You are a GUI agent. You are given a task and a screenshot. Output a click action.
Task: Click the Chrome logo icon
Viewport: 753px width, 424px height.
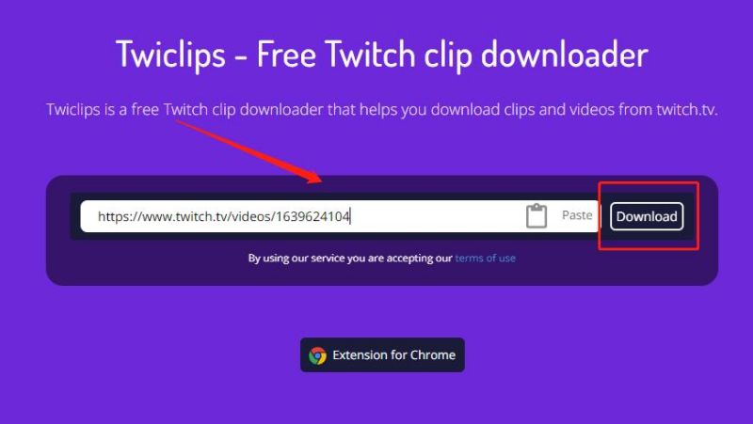pos(317,355)
